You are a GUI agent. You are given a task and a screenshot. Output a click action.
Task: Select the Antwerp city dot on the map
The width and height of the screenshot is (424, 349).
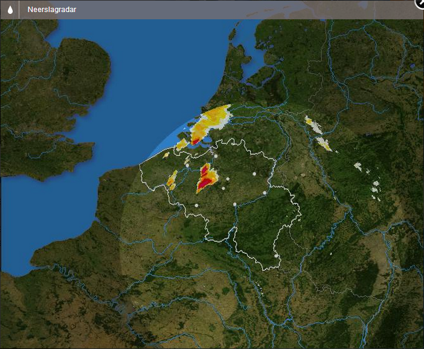point(216,156)
